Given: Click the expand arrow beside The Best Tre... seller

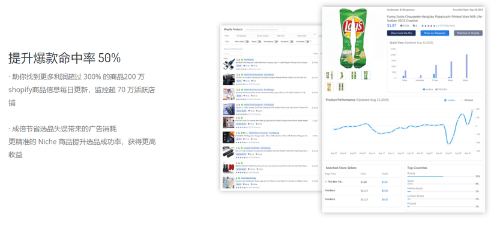Looking at the screenshot, I should (326, 182).
